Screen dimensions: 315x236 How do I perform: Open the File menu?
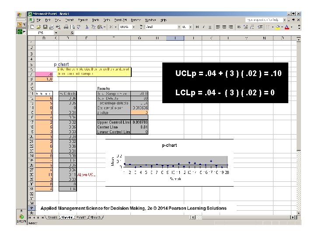pos(39,20)
